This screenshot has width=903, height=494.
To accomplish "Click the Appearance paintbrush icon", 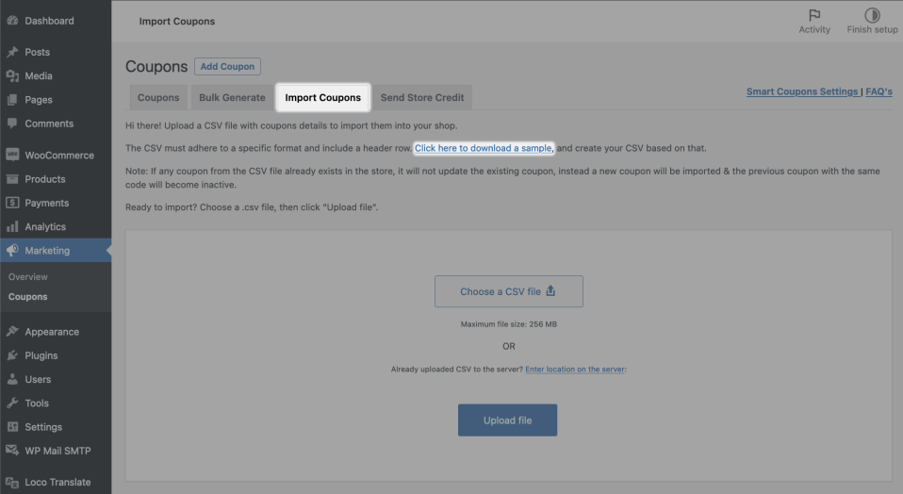I will click(x=12, y=332).
